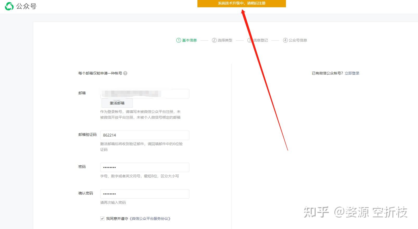The width and height of the screenshot is (418, 229).
Task: Click the 基本信息 step label
Action: coord(189,40)
